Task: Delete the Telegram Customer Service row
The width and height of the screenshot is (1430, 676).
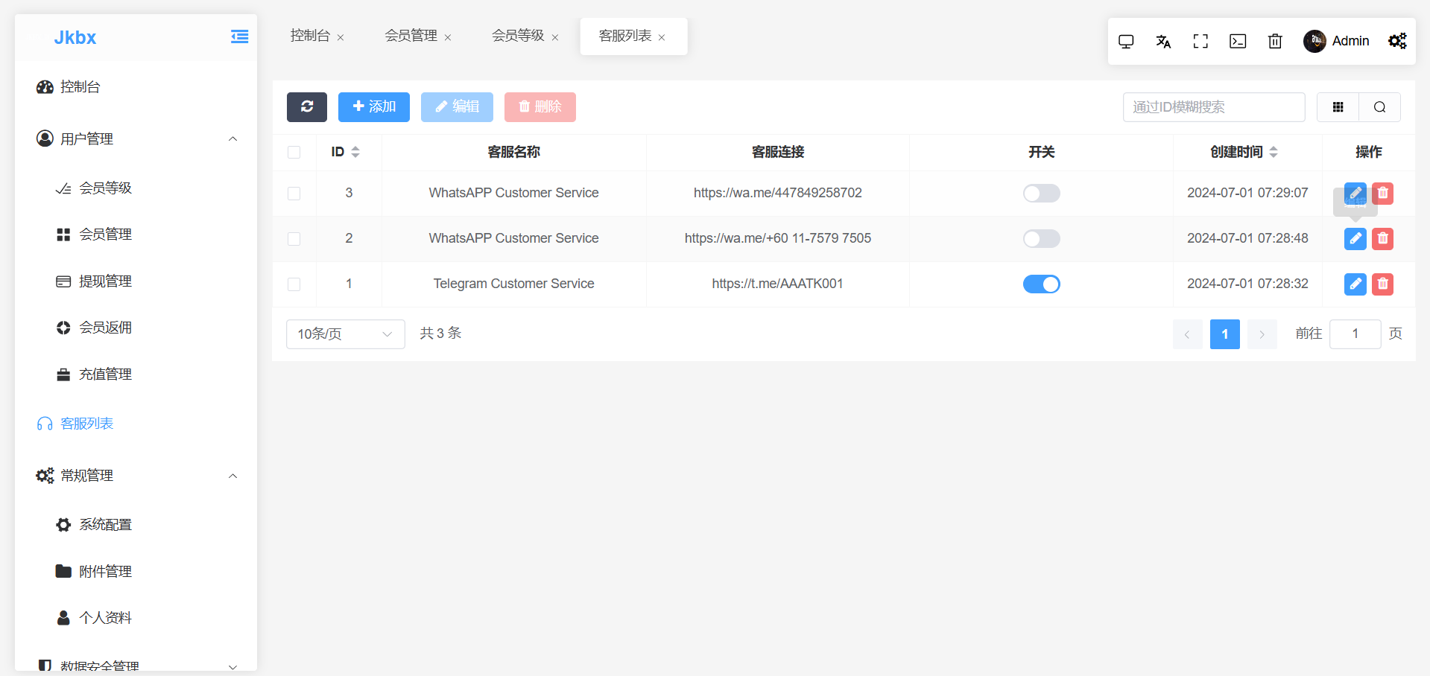Action: (x=1382, y=284)
